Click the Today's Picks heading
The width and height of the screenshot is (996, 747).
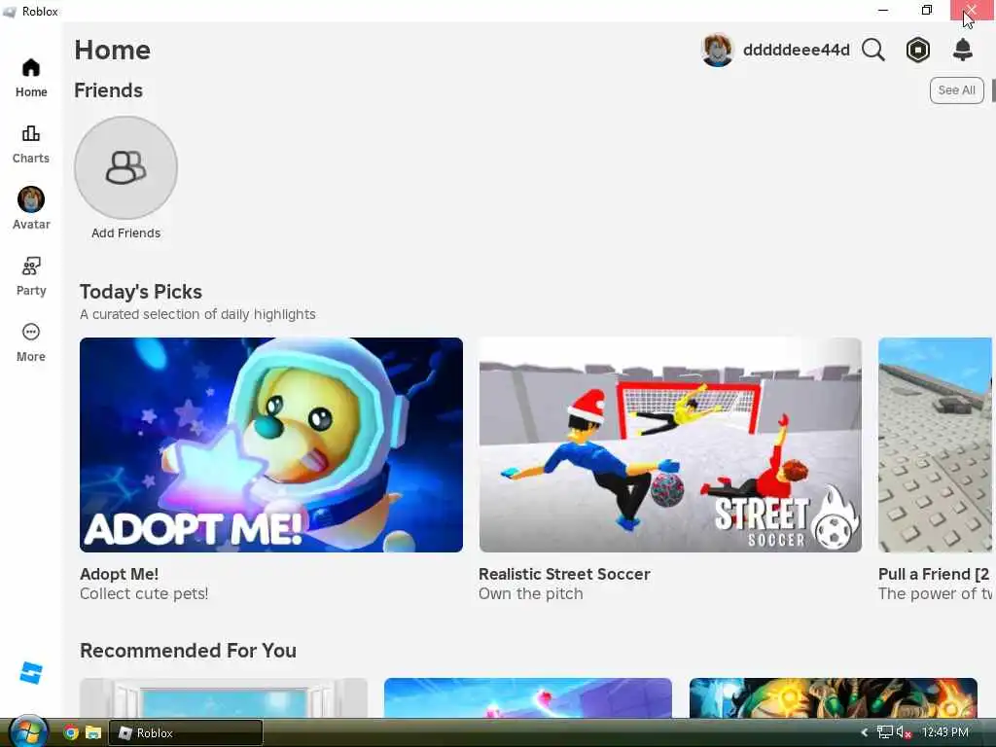[x=141, y=292]
